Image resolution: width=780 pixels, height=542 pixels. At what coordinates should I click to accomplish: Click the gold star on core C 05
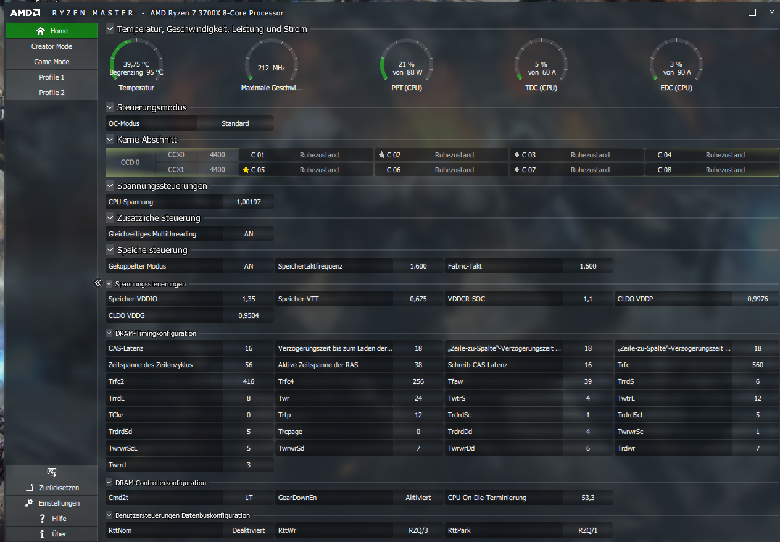246,170
